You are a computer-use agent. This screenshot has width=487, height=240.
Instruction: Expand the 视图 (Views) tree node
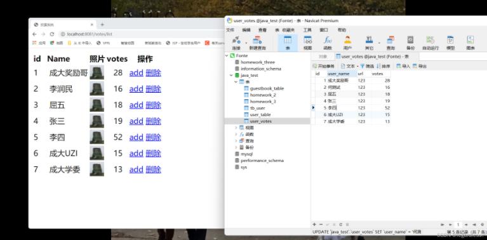[236, 128]
